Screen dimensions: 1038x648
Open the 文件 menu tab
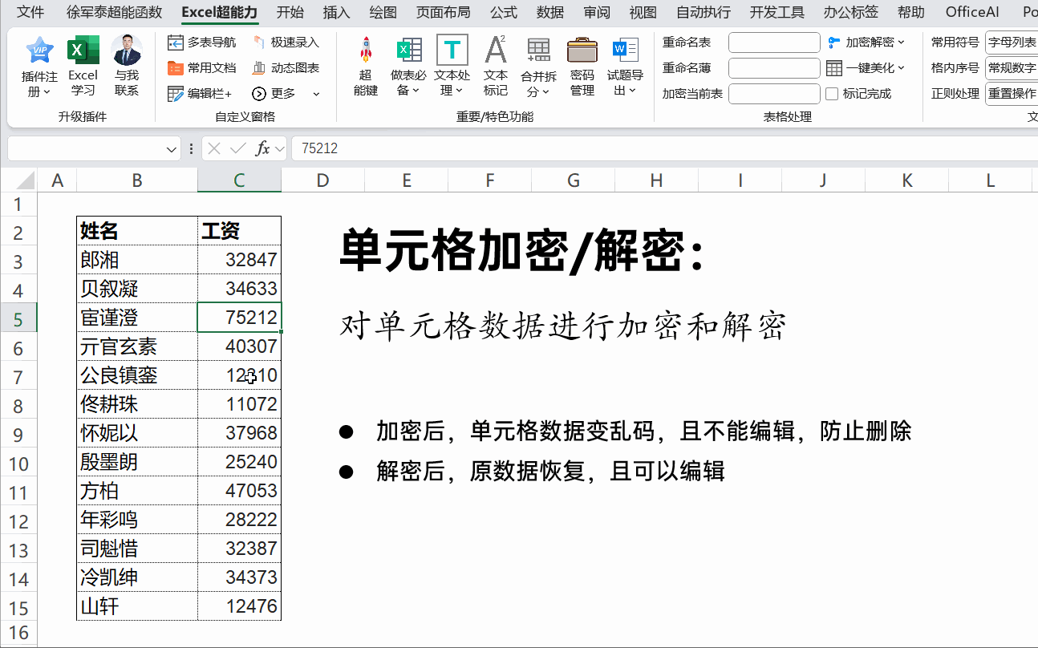pos(30,12)
